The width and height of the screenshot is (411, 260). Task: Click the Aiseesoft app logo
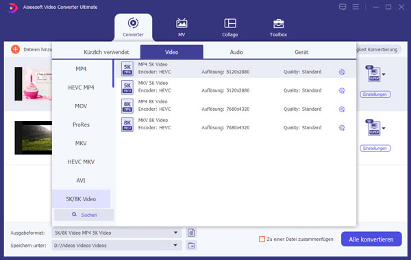12,8
